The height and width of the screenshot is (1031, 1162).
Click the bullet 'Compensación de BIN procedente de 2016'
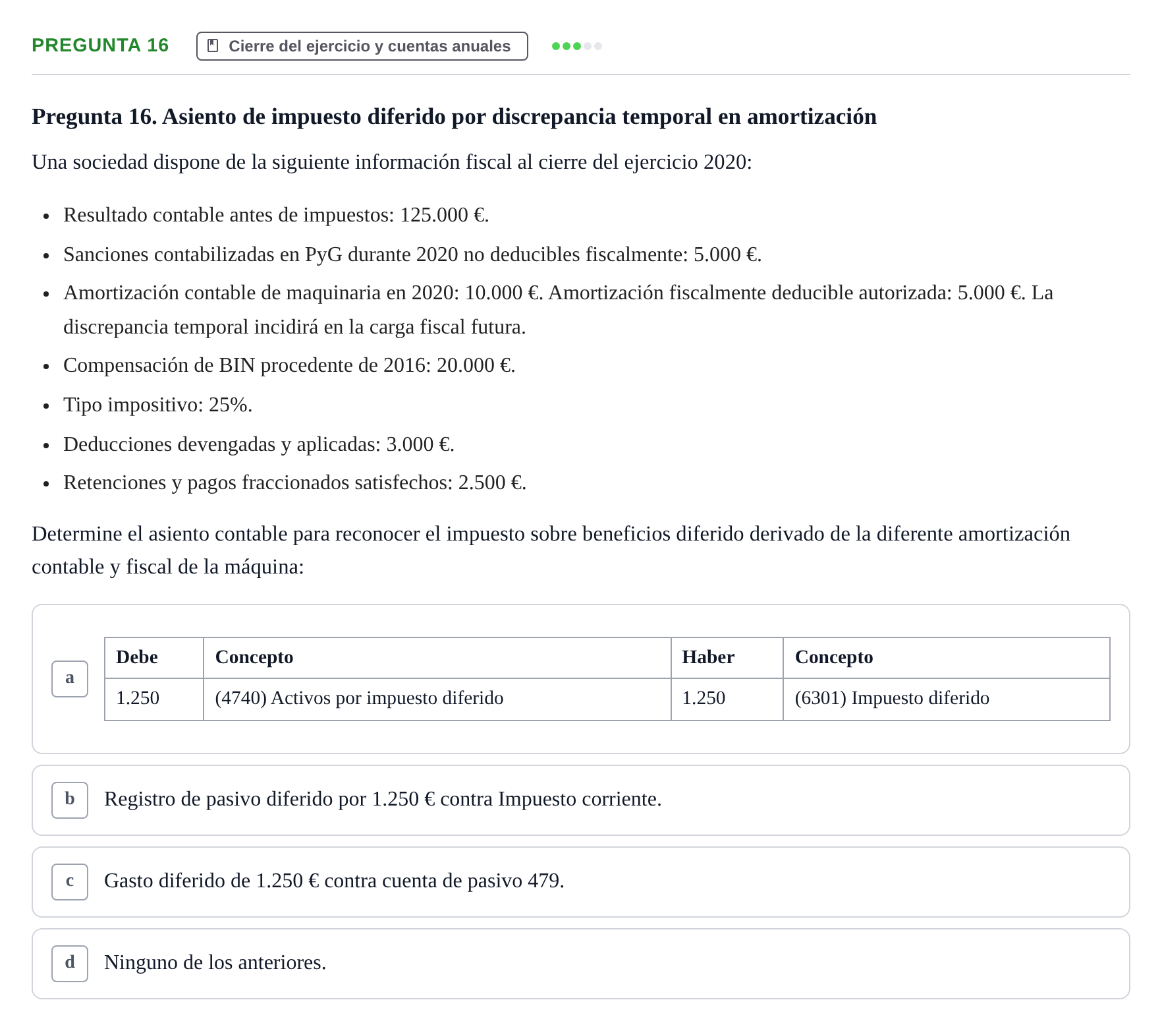pyautogui.click(x=289, y=365)
